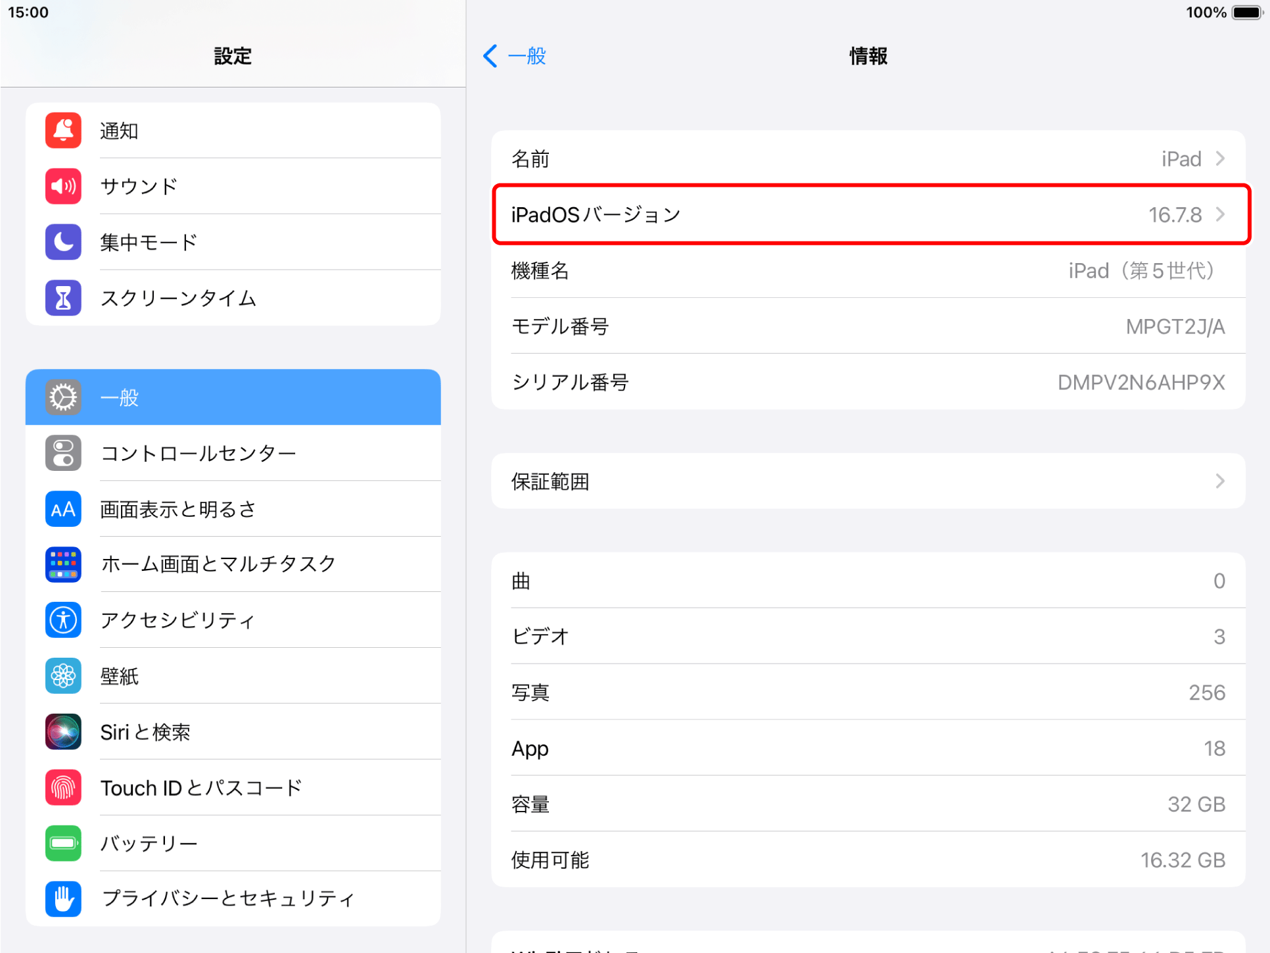Tap the green バッテリー icon
Viewport: 1270px width, 953px height.
pos(63,843)
